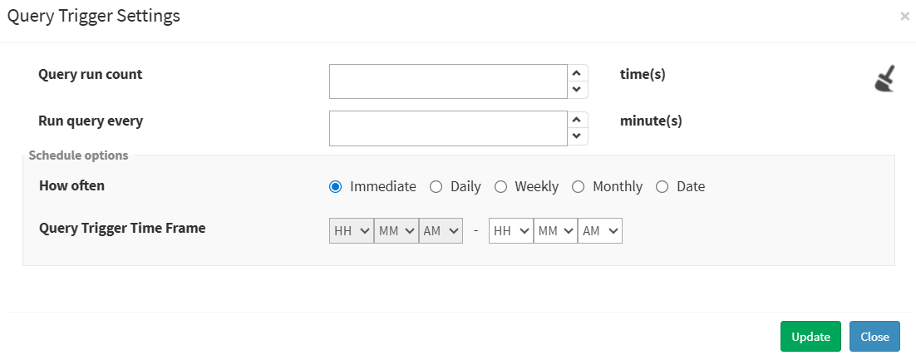Click the broom clear-settings icon

click(884, 79)
